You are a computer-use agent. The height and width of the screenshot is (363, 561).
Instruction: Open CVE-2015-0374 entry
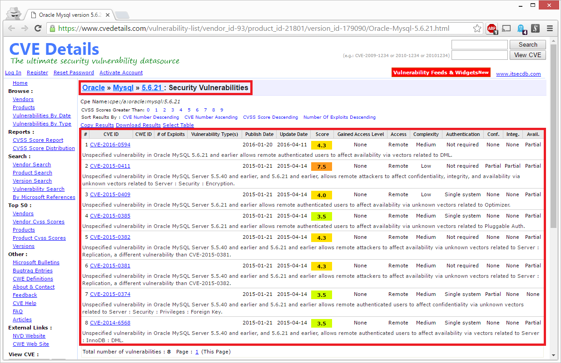(x=110, y=294)
